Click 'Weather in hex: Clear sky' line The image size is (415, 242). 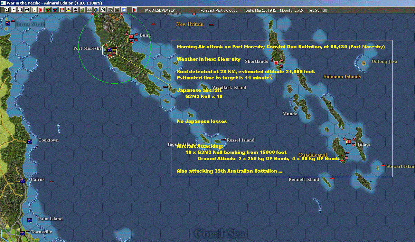(209, 59)
